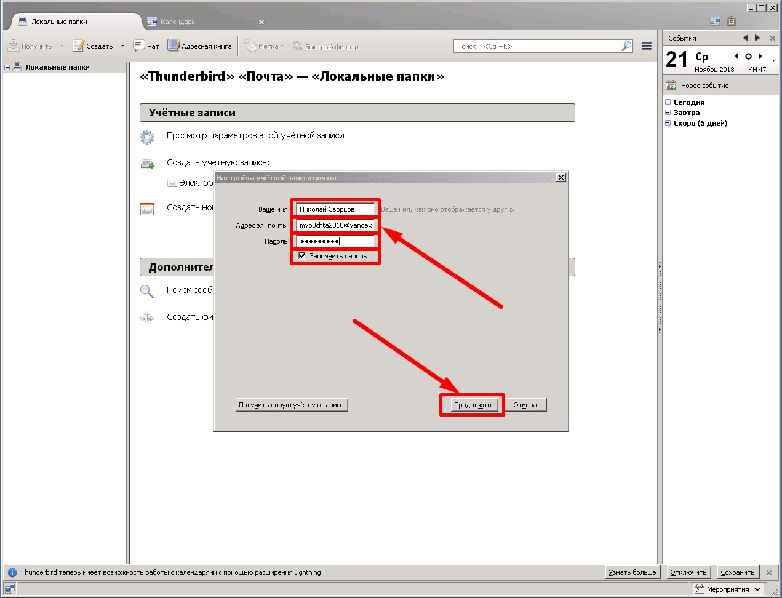Viewport: 782px width, 598px height.
Task: Go to next day in События pane
Action: (757, 38)
